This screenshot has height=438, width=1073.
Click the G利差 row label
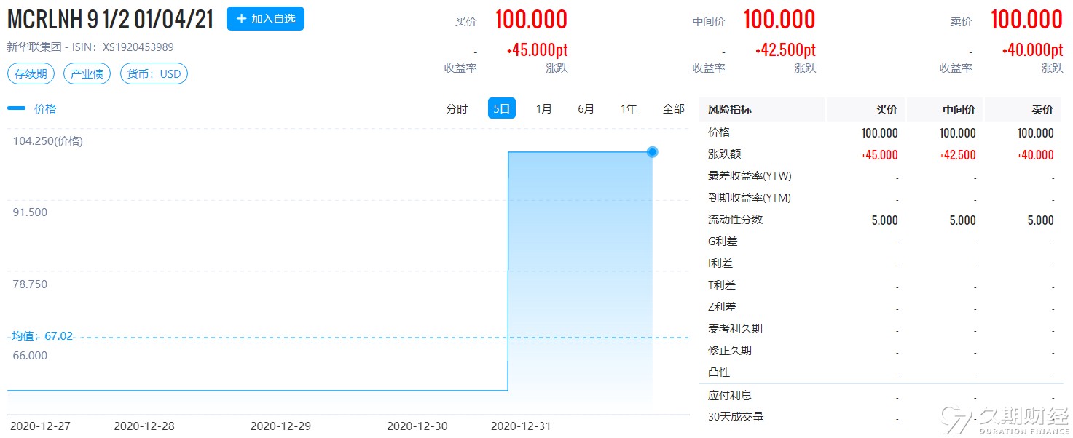[x=722, y=242]
